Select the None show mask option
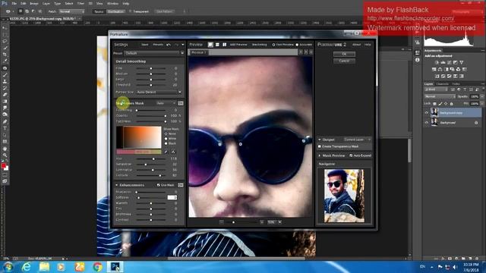The height and width of the screenshot is (273, 486). pyautogui.click(x=166, y=133)
